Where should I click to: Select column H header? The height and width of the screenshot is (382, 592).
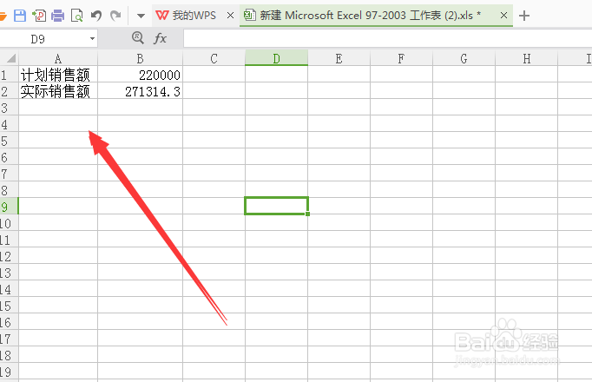click(x=527, y=58)
